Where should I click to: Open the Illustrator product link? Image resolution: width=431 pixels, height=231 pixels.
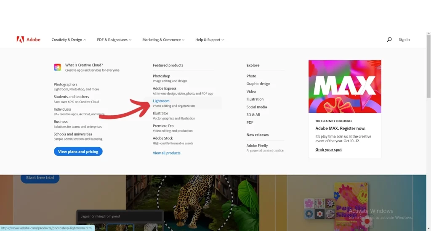160,113
